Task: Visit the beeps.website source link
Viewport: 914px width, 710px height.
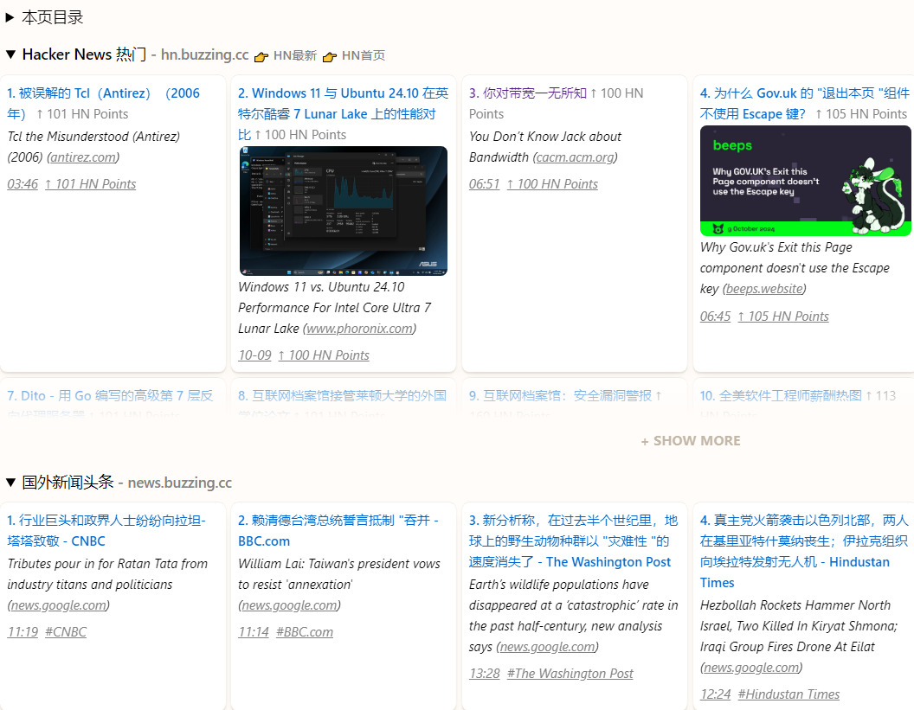Action: [x=764, y=289]
